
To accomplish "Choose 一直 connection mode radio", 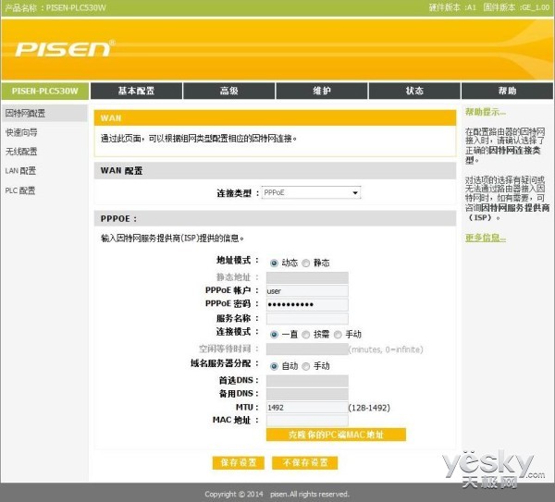I will pyautogui.click(x=274, y=335).
